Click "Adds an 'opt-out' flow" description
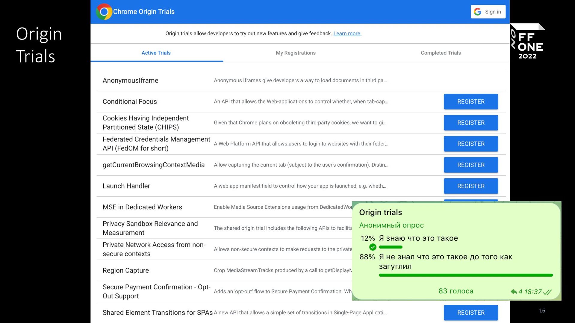 tap(283, 291)
